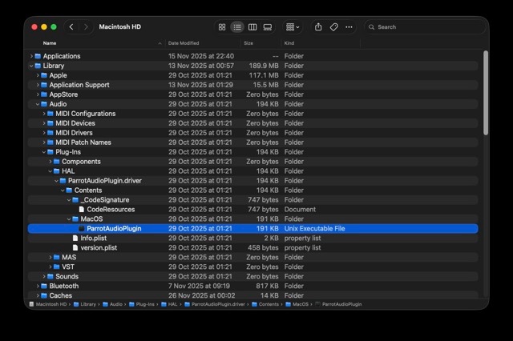513x341 pixels.
Task: Switch to list view
Action: tap(237, 27)
